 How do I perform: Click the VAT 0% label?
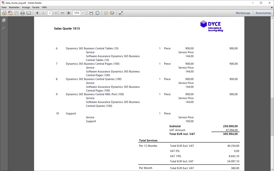[174, 151]
